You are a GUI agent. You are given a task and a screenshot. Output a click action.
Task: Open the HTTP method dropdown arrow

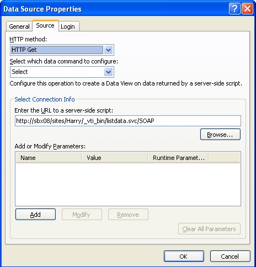[x=108, y=50]
